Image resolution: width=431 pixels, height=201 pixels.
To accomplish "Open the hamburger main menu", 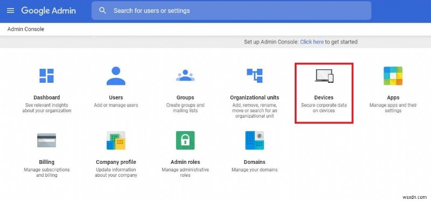I will pyautogui.click(x=10, y=11).
